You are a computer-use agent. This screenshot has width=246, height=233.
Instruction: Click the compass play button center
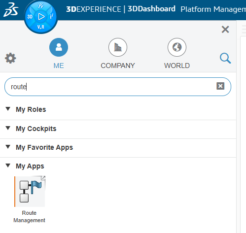[x=41, y=17]
